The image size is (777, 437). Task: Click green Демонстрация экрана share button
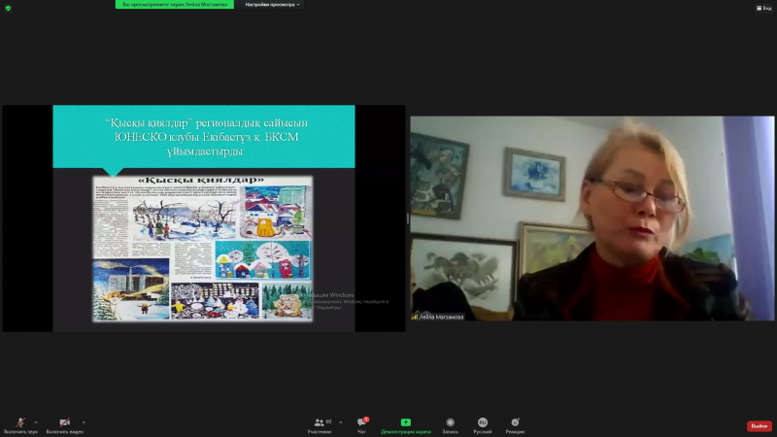pyautogui.click(x=405, y=424)
